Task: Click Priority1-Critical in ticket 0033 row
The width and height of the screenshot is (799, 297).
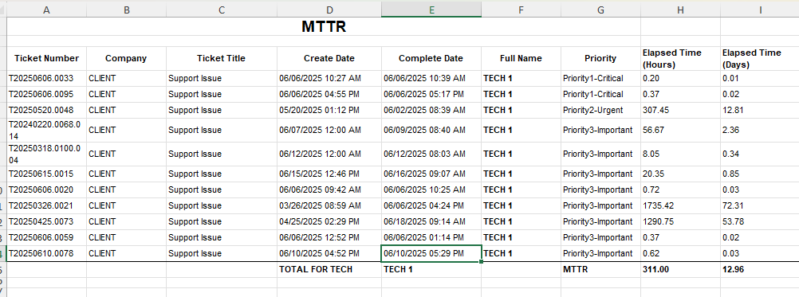Action: tap(600, 78)
